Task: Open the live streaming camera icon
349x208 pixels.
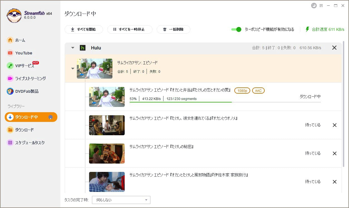Action: click(10, 78)
